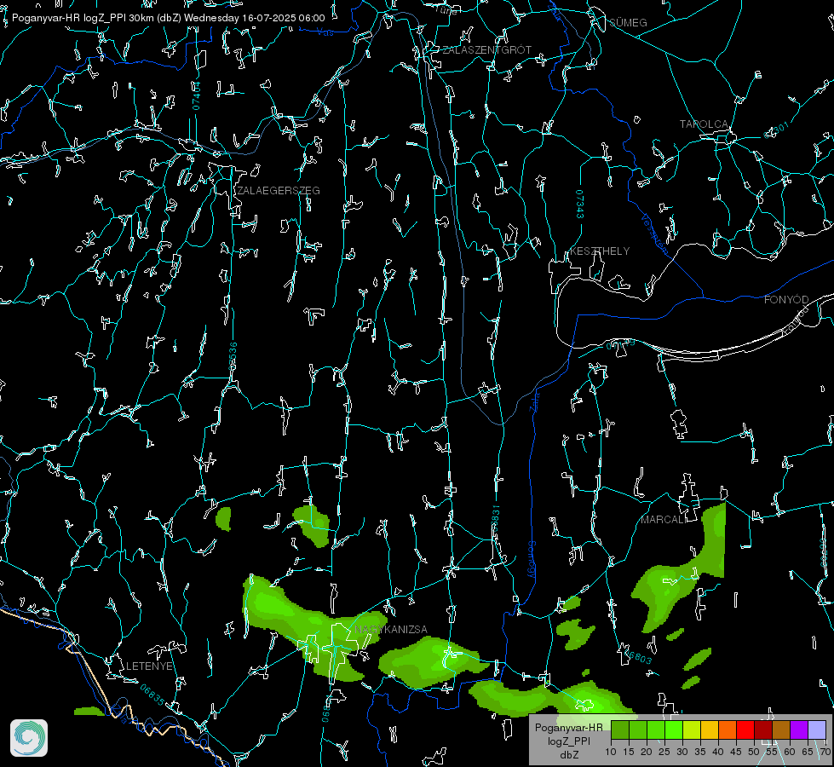Click the radar echo over Nagykanizsa
Image resolution: width=834 pixels, height=767 pixels.
click(x=313, y=628)
